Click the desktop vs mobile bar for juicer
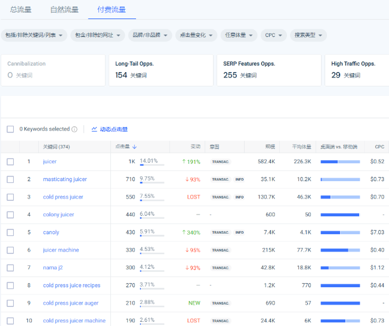This screenshot has width=389, height=326. [x=340, y=162]
